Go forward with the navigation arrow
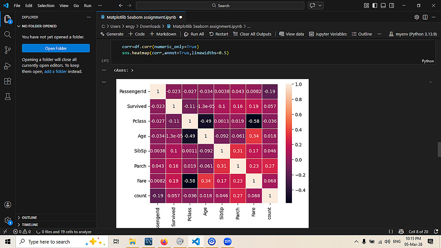441x248 pixels. tap(129, 6)
